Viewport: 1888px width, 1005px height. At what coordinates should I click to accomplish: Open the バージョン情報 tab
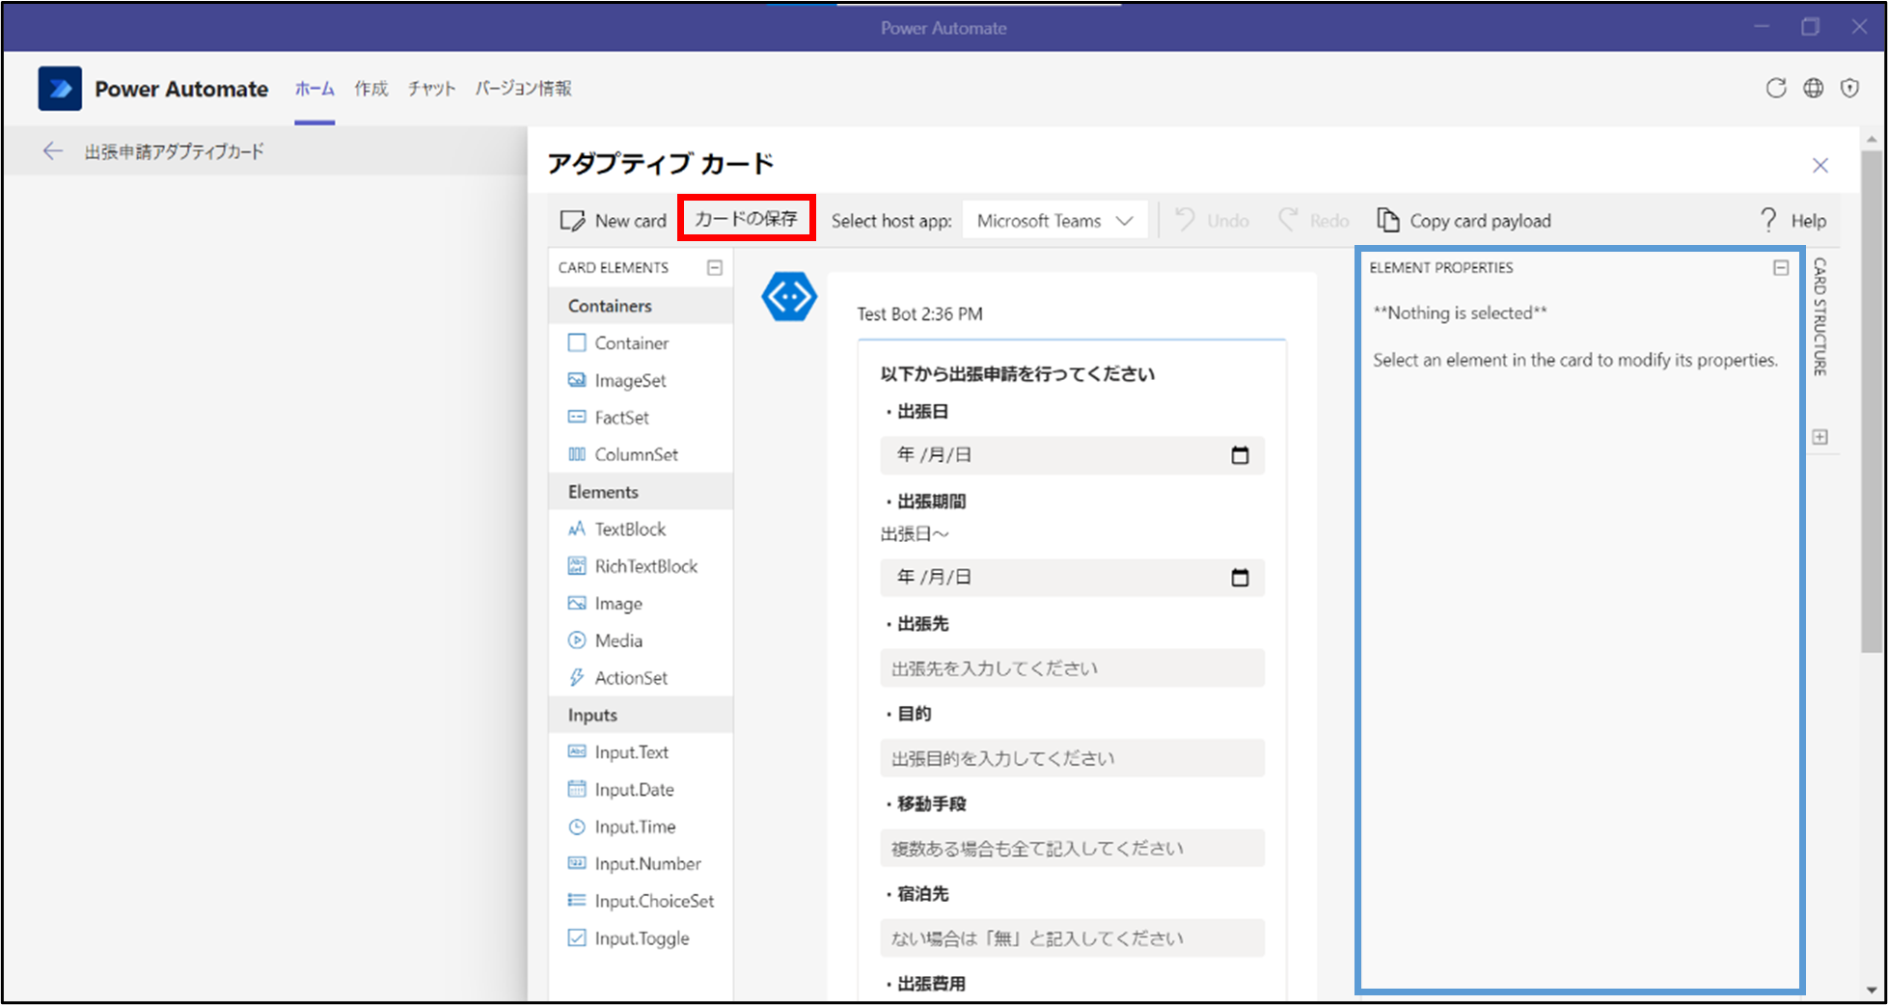(523, 89)
